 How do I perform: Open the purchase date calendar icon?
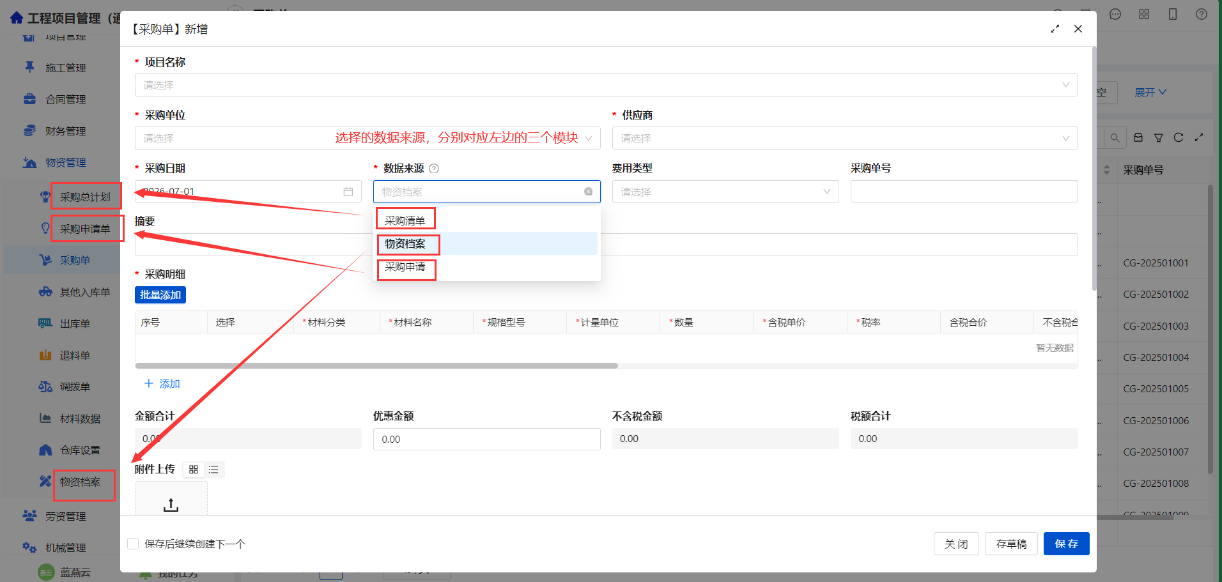pyautogui.click(x=348, y=192)
